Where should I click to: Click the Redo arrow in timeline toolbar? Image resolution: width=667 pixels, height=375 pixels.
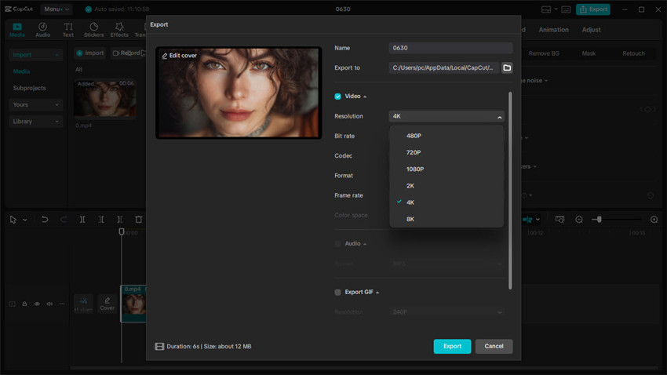[64, 220]
